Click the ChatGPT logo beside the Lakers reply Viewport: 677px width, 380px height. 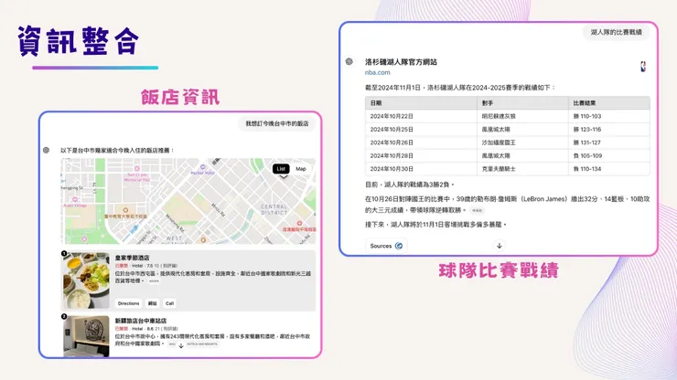pos(349,62)
